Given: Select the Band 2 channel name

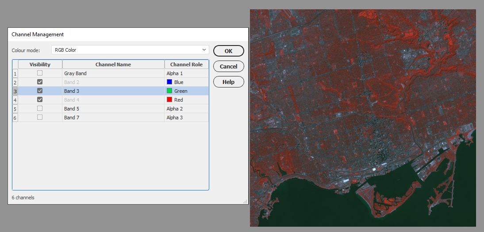Looking at the screenshot, I should coord(72,82).
